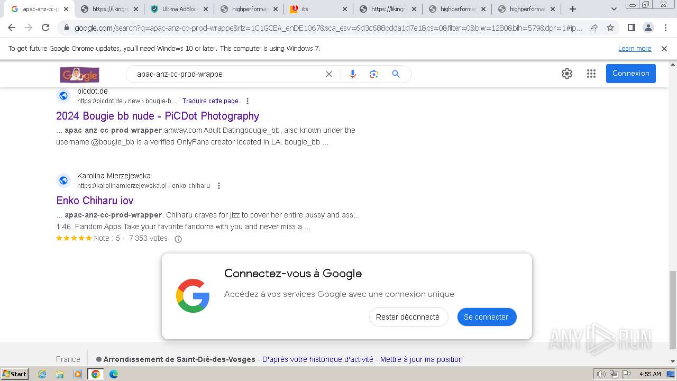Open Chrome three-dot menu
This screenshot has width=677, height=381.
(x=665, y=28)
